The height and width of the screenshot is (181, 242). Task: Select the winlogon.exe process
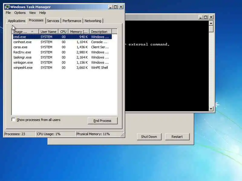tap(62, 62)
